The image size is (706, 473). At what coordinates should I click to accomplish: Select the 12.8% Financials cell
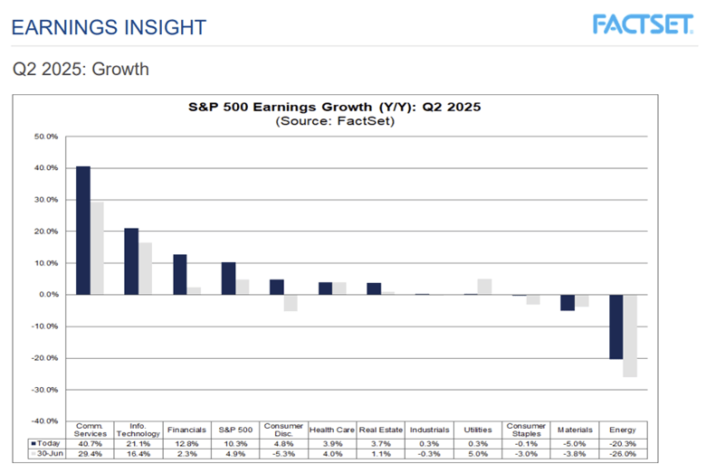pos(186,444)
